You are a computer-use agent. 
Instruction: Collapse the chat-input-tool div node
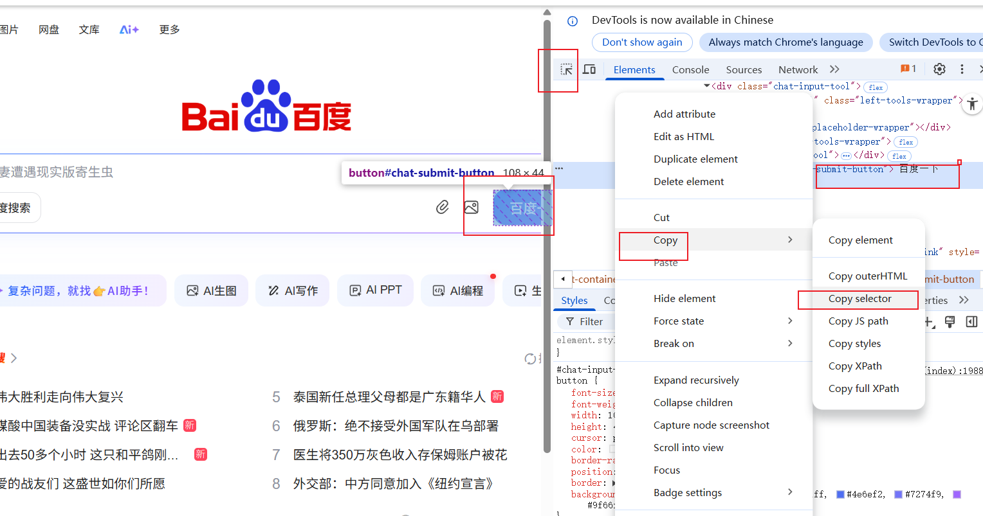point(707,85)
